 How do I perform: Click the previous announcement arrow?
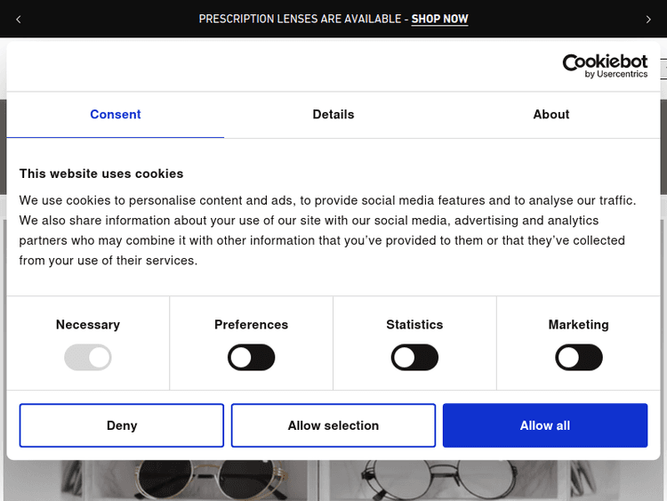pyautogui.click(x=19, y=19)
